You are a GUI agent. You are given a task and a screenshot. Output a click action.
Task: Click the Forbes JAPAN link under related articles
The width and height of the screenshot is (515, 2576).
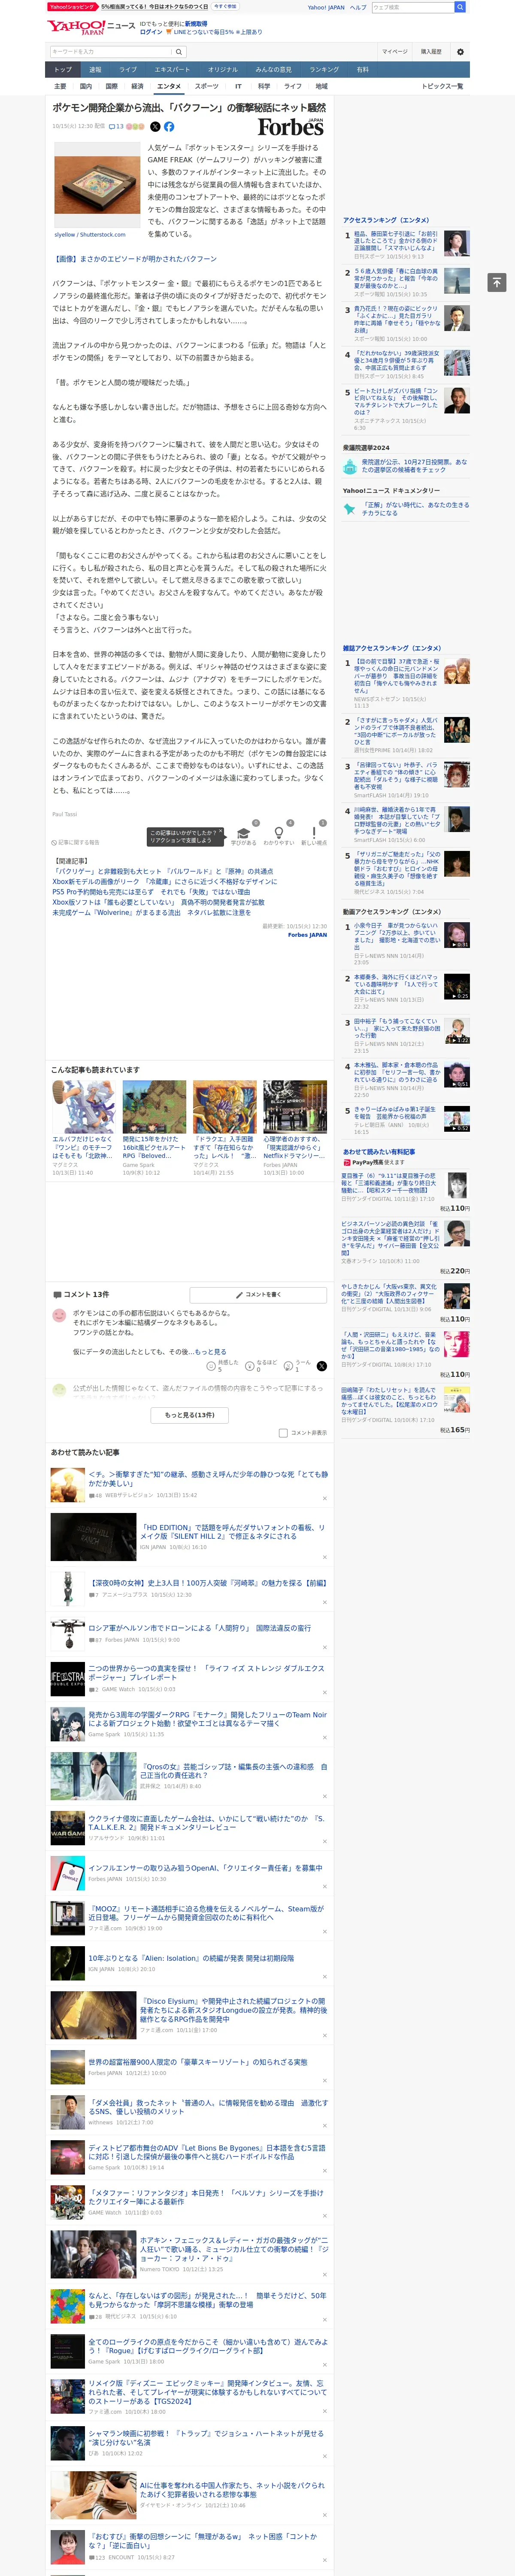(x=307, y=935)
